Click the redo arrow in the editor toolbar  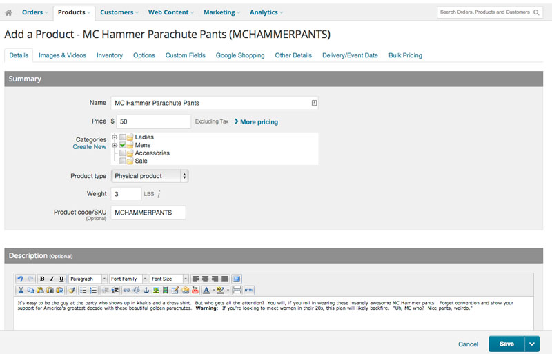click(x=30, y=279)
